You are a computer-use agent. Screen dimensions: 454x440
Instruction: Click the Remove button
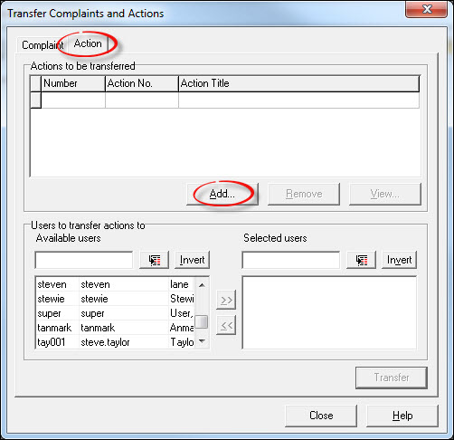[x=304, y=194]
